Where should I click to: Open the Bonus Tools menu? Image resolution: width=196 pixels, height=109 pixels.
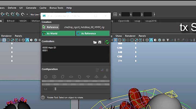point(56,8)
